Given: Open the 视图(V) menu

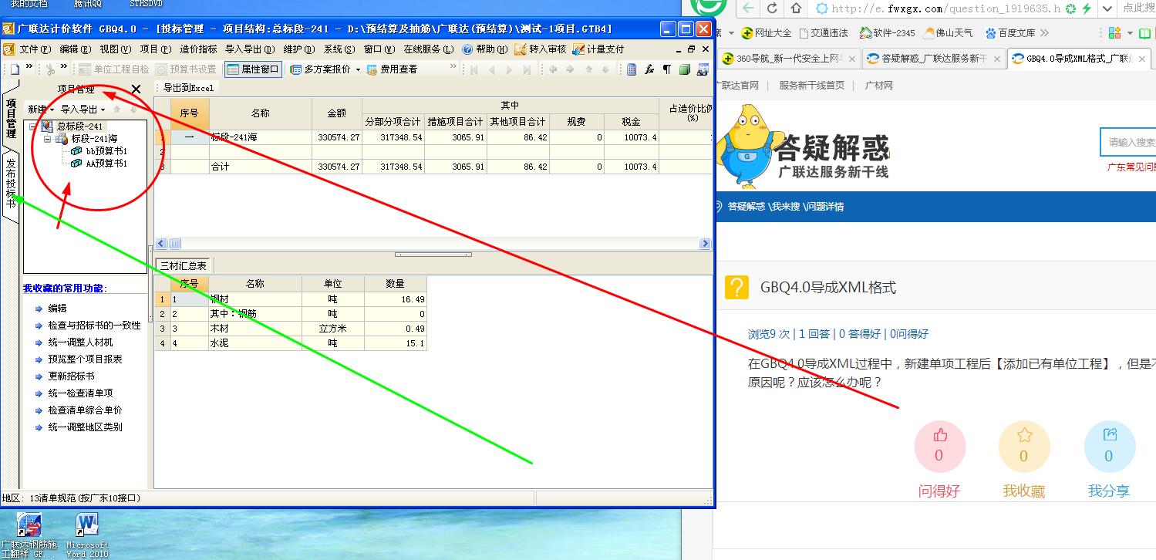Looking at the screenshot, I should coord(116,49).
